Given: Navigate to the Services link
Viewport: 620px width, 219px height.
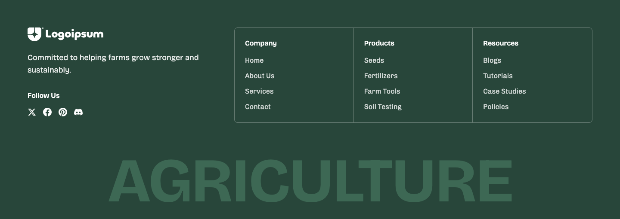Looking at the screenshot, I should [259, 91].
